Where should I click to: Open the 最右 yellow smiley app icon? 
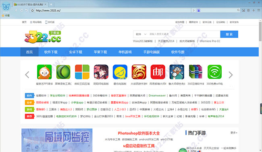tap(120, 72)
